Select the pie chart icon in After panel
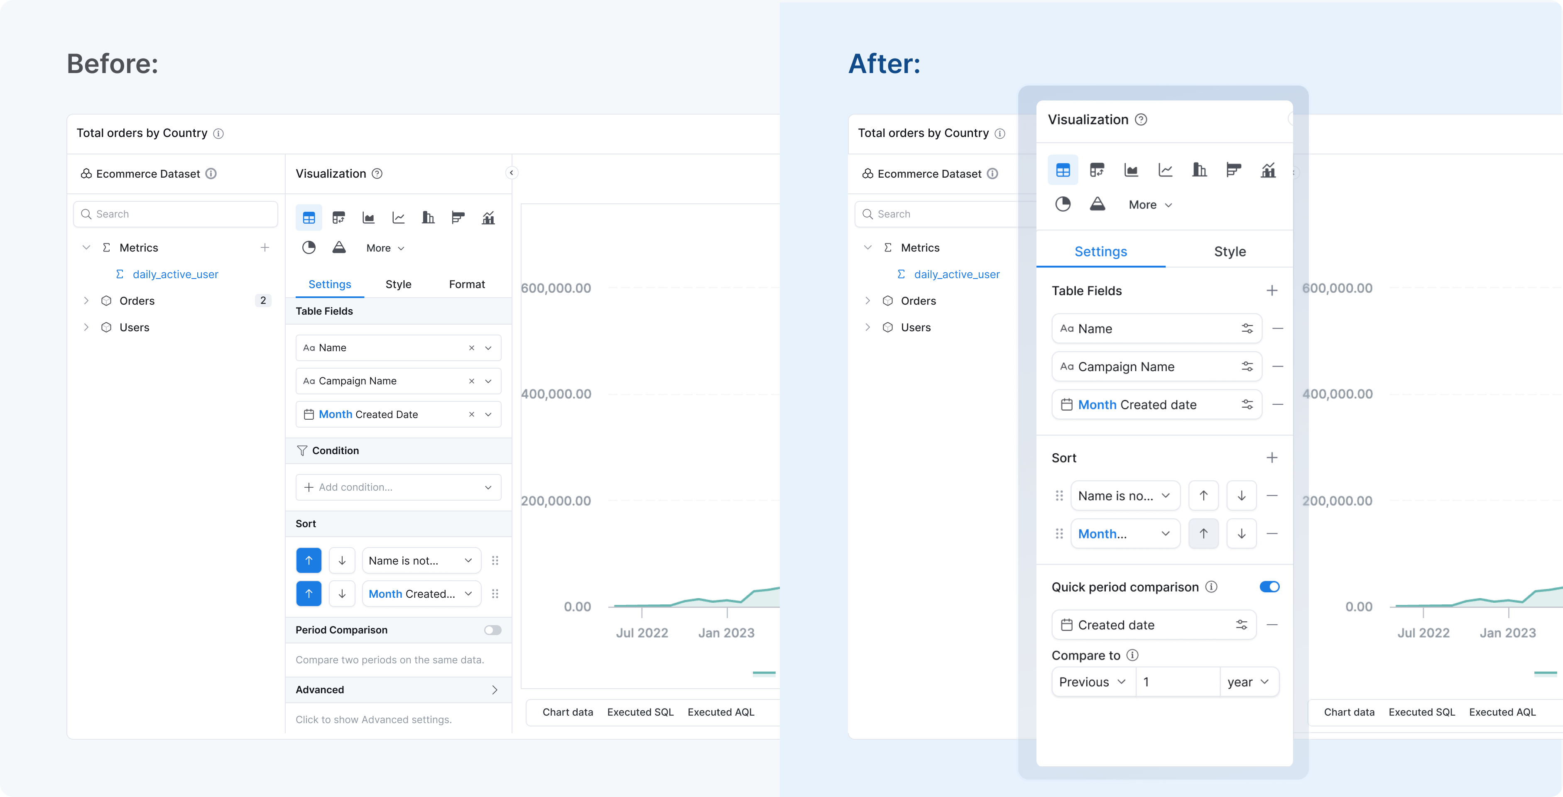The image size is (1563, 797). [1063, 204]
